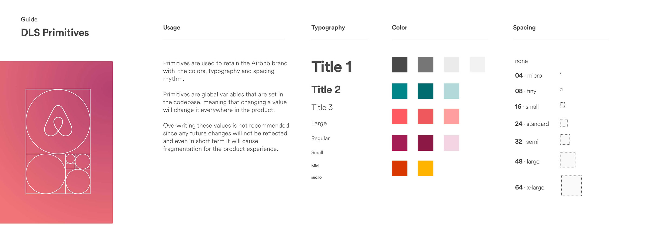Click the Spacing section heading
Screen dimensions: 649x249
pos(524,28)
